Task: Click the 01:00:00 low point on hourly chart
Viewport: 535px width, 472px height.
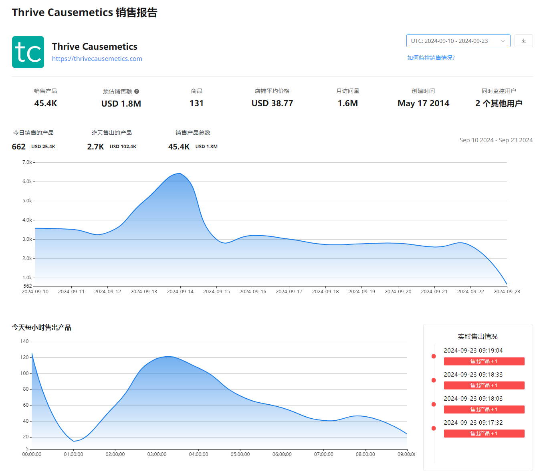Action: (x=74, y=441)
